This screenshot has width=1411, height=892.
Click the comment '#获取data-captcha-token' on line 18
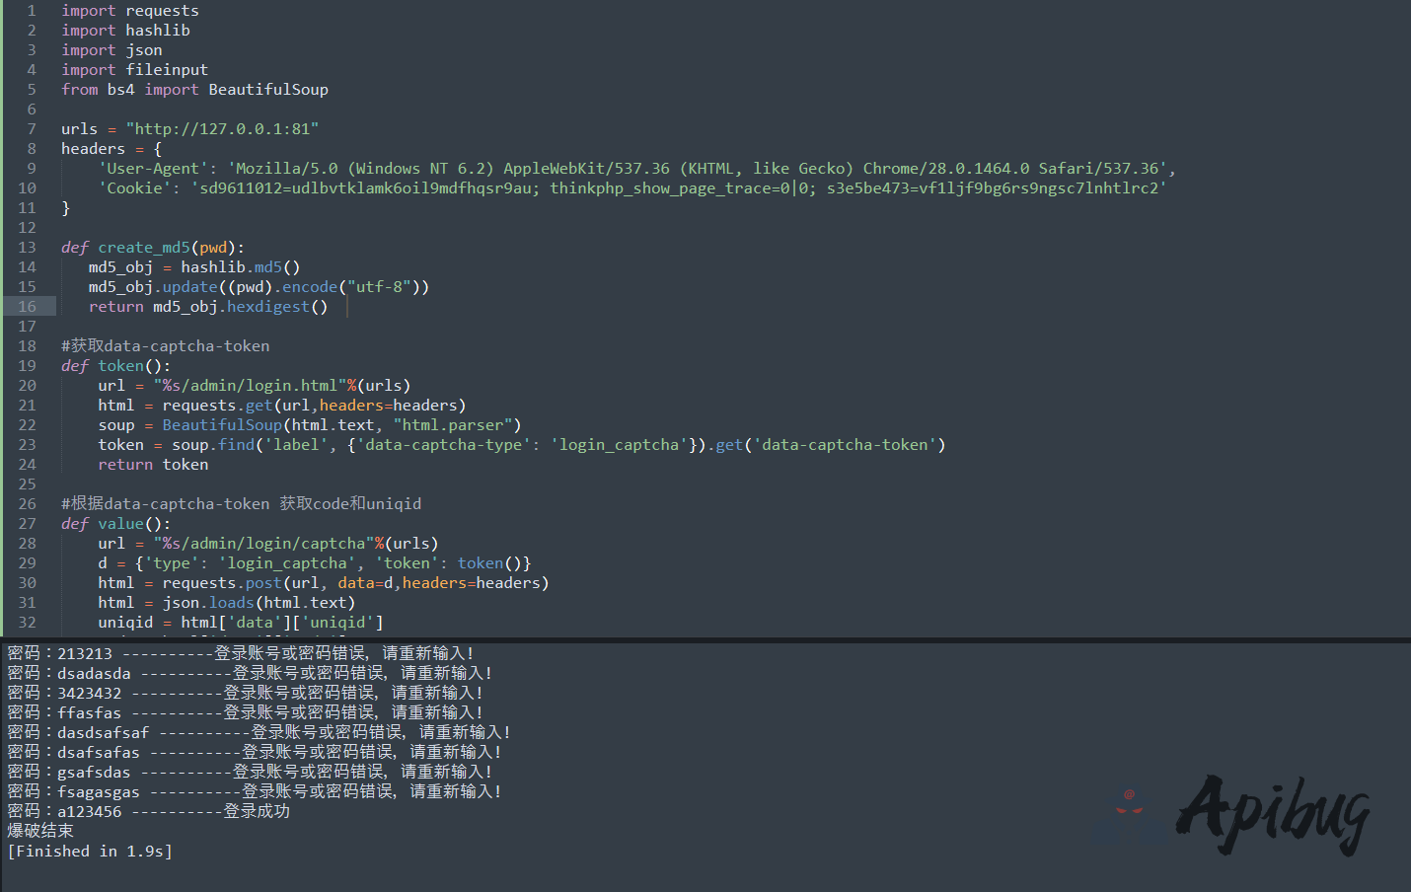click(165, 346)
